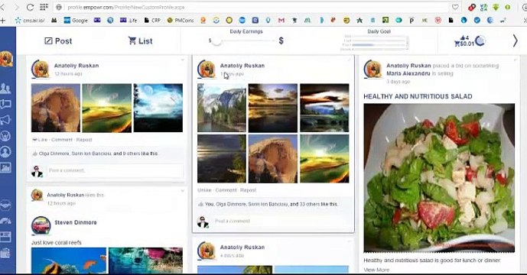The height and width of the screenshot is (275, 527).
Task: Open the card window icon above the briefcase
Action: 5,237
